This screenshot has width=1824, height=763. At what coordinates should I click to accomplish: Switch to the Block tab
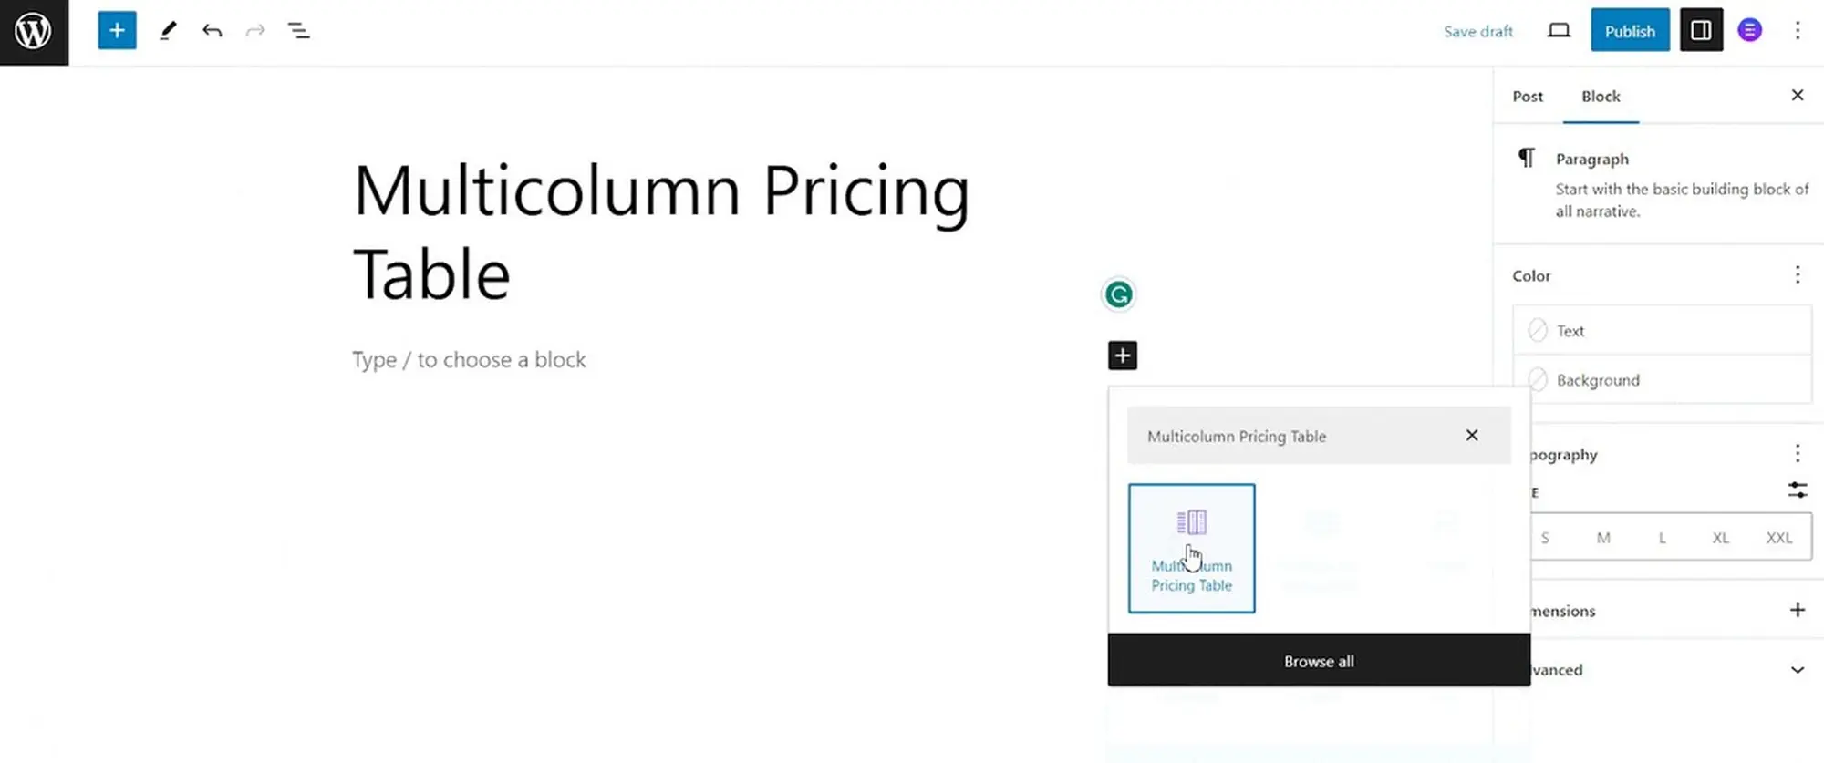(1601, 97)
